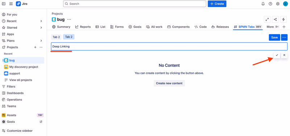Viewport: 290px width, 136px height.
Task: Click the Create button in the header
Action: click(217, 4)
